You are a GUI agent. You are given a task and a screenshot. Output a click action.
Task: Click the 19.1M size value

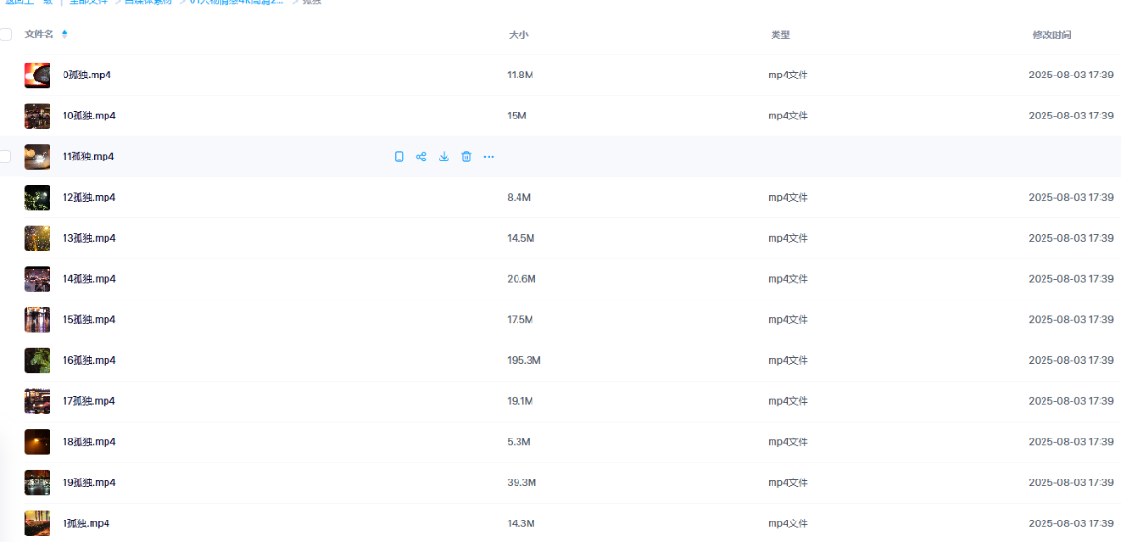520,401
